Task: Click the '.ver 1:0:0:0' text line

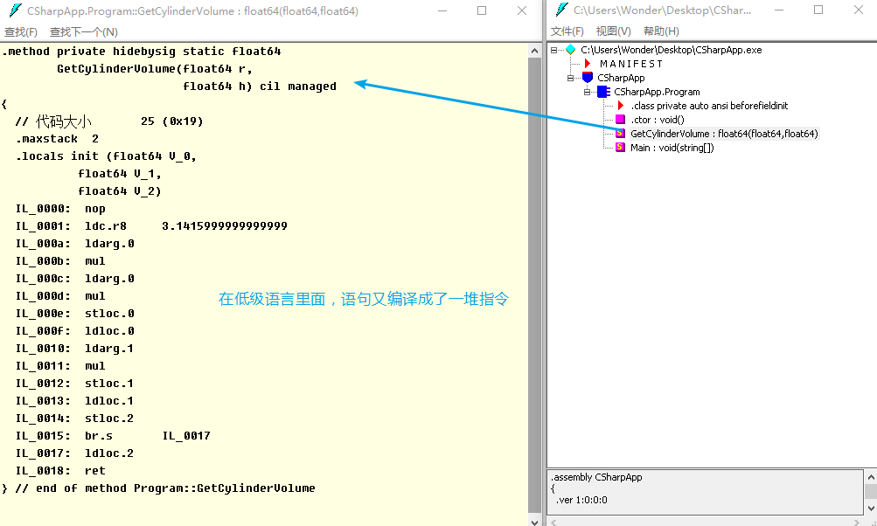Action: (x=581, y=500)
